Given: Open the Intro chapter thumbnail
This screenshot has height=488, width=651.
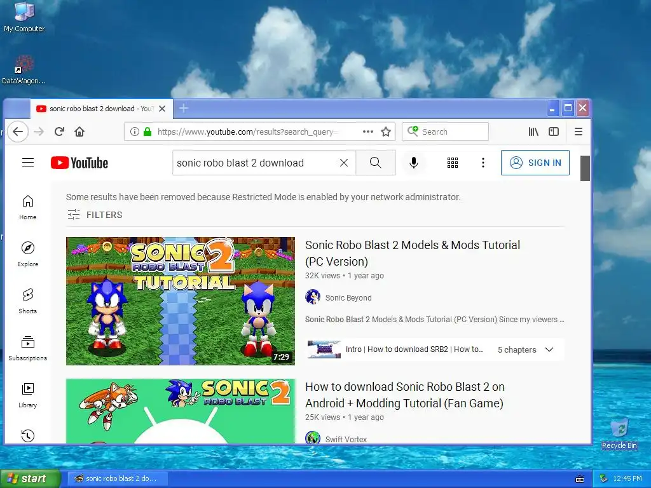Looking at the screenshot, I should click(324, 349).
